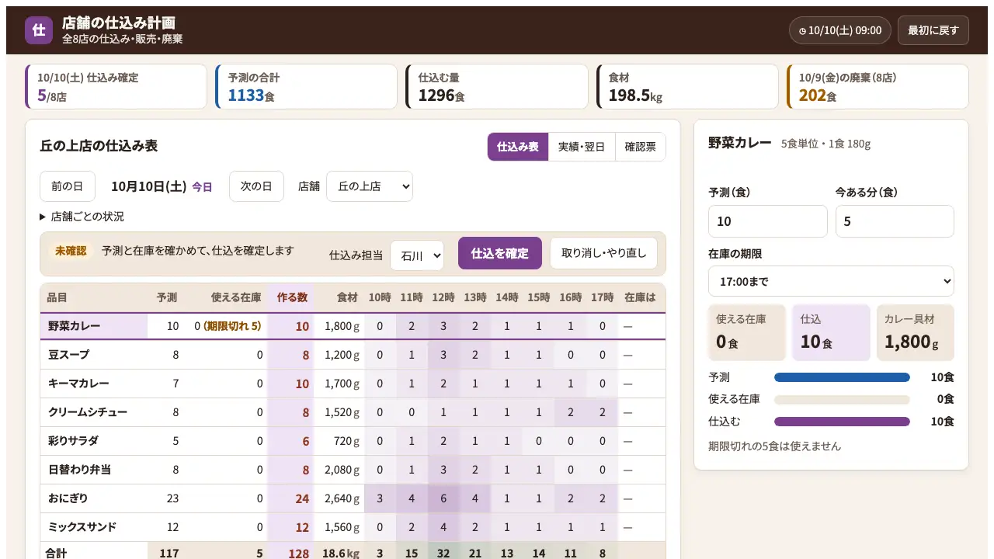Open the 在庫の期限 dropdown 17:00まで

pos(831,281)
